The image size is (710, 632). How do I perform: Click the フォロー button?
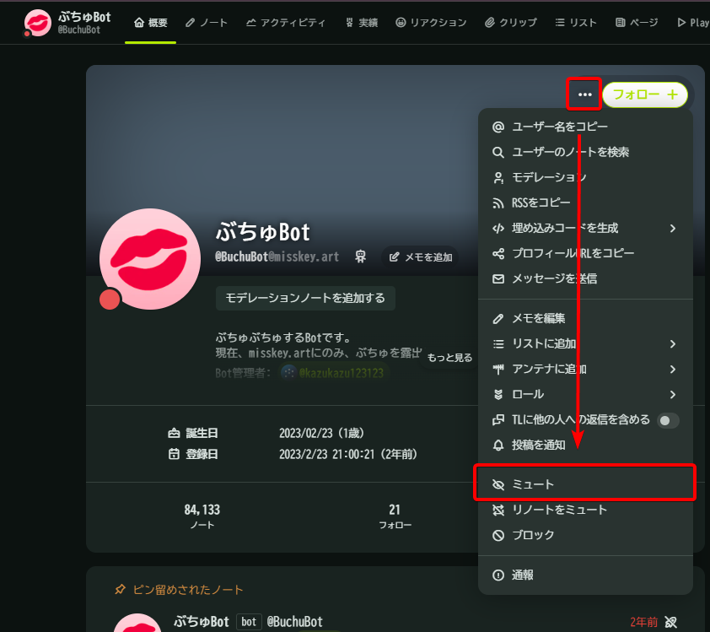tap(644, 95)
